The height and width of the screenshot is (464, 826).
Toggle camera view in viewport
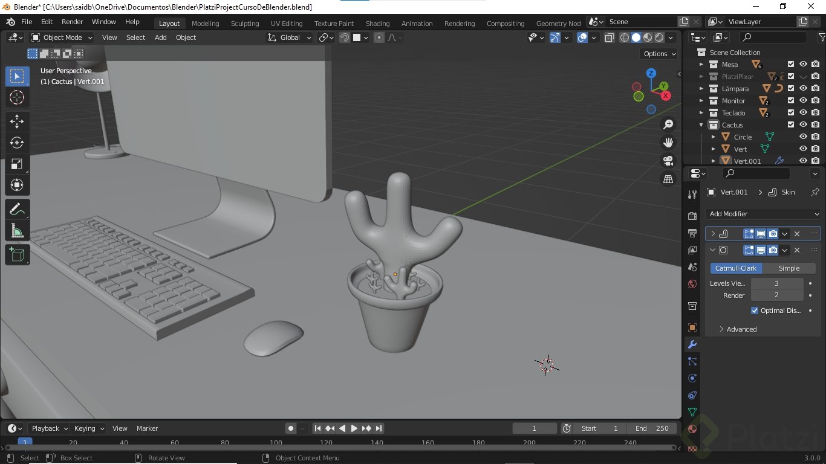click(x=668, y=161)
